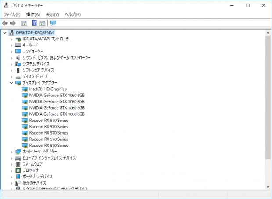This screenshot has height=199, width=272.
Task: Click the action pane toolbar icon
Action: 42,23
